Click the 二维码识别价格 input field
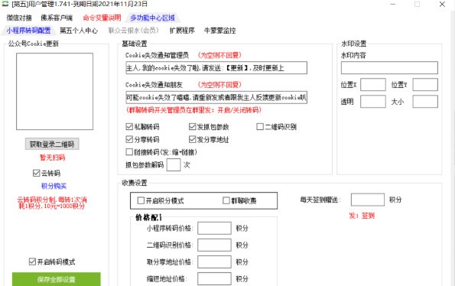Screen dimensions: 455x286 [214, 245]
